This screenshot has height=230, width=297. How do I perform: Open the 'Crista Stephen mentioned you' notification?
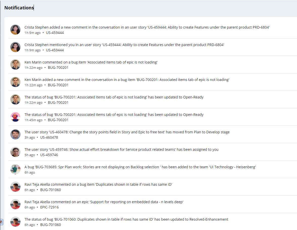click(x=124, y=45)
